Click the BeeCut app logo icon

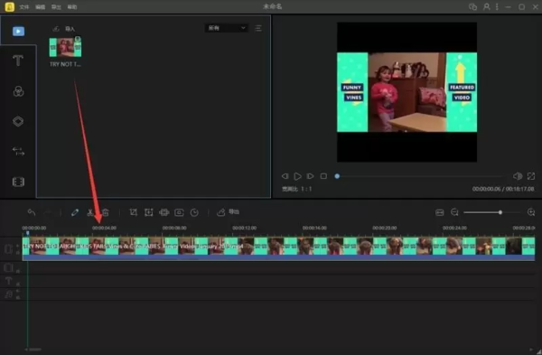click(x=9, y=6)
